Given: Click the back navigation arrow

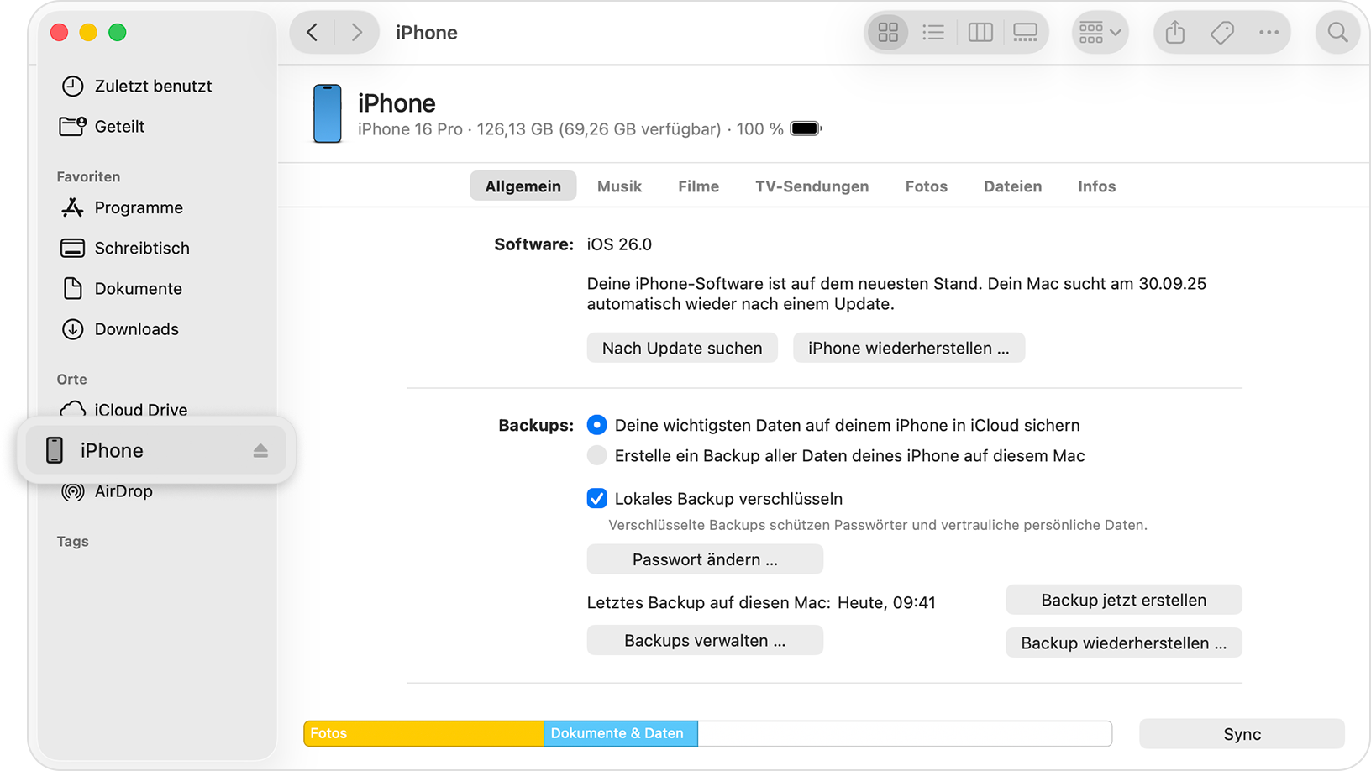Looking at the screenshot, I should (312, 32).
